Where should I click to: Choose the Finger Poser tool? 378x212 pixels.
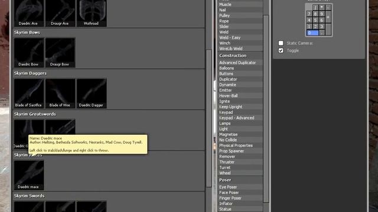(240, 198)
